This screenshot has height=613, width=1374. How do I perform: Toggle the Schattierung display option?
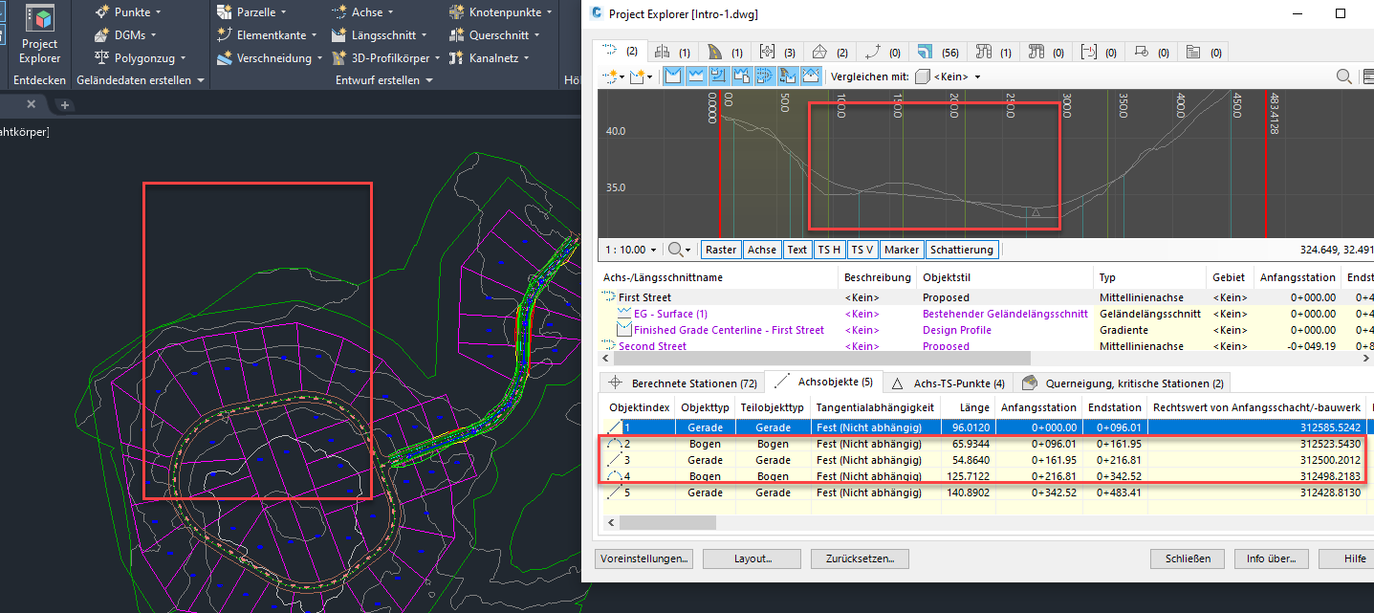coord(962,250)
